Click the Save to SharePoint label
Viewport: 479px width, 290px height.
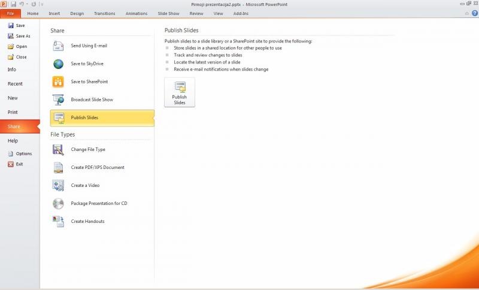pyautogui.click(x=89, y=81)
